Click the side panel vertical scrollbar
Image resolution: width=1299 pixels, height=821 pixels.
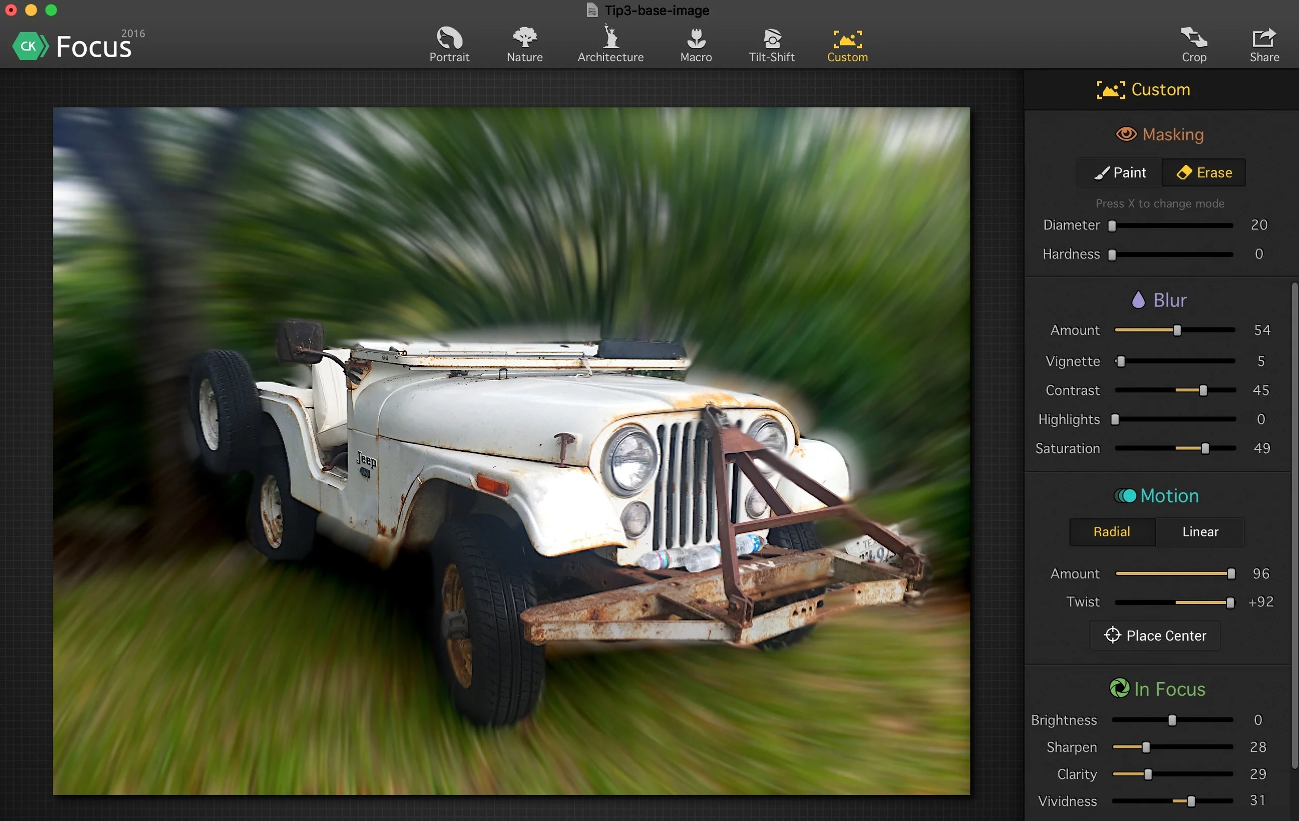pos(1294,526)
